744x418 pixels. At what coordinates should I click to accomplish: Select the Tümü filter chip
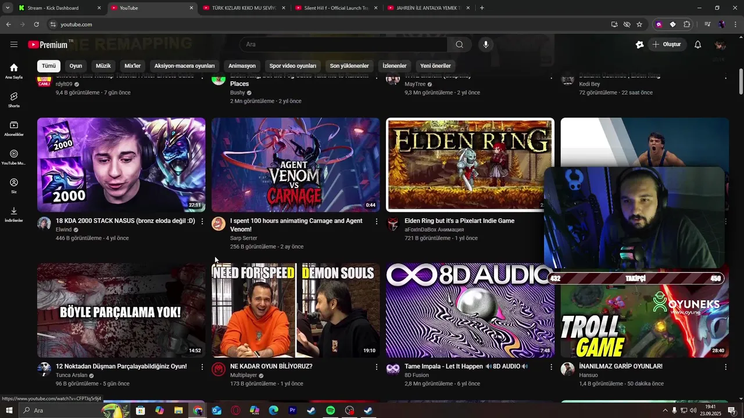[x=49, y=66]
